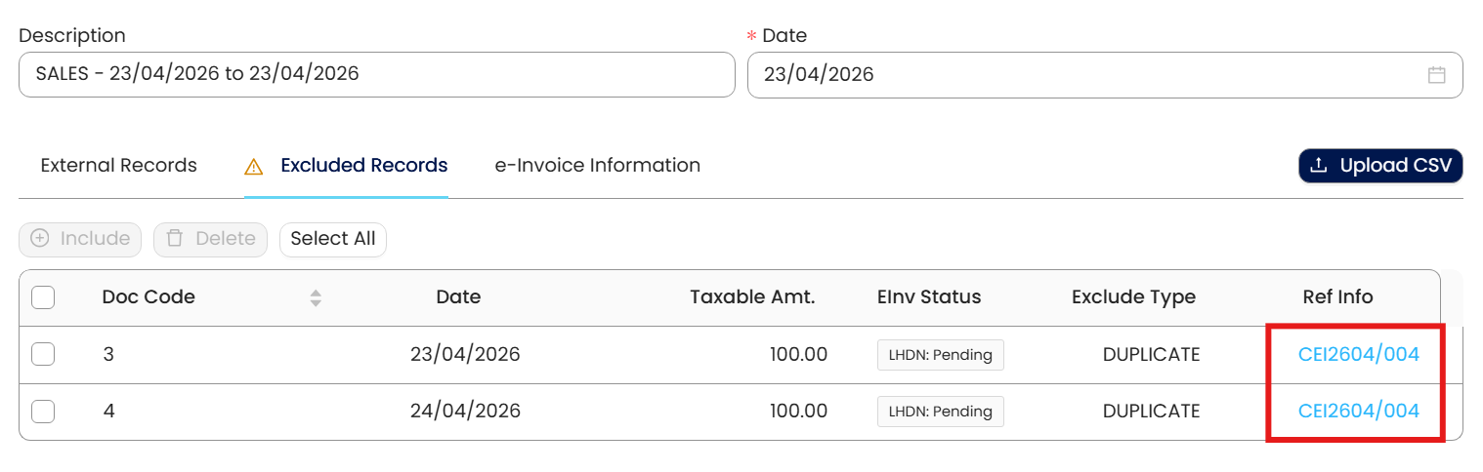Image resolution: width=1483 pixels, height=472 pixels.
Task: Open the Excluded Records tab
Action: coord(363,166)
